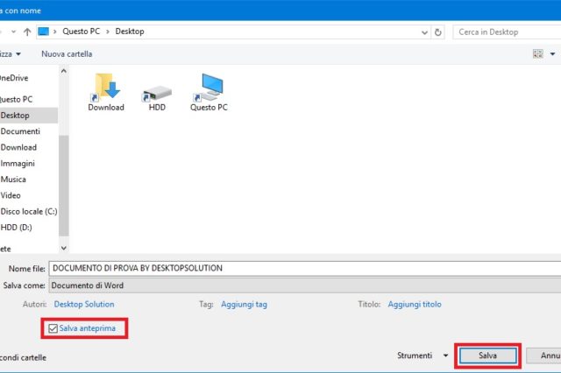Go up one folder level arrow
This screenshot has width=561, height=373.
(27, 32)
